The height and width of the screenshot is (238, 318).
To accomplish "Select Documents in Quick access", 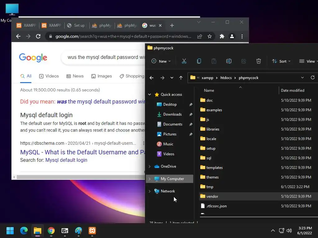I will pos(173,124).
